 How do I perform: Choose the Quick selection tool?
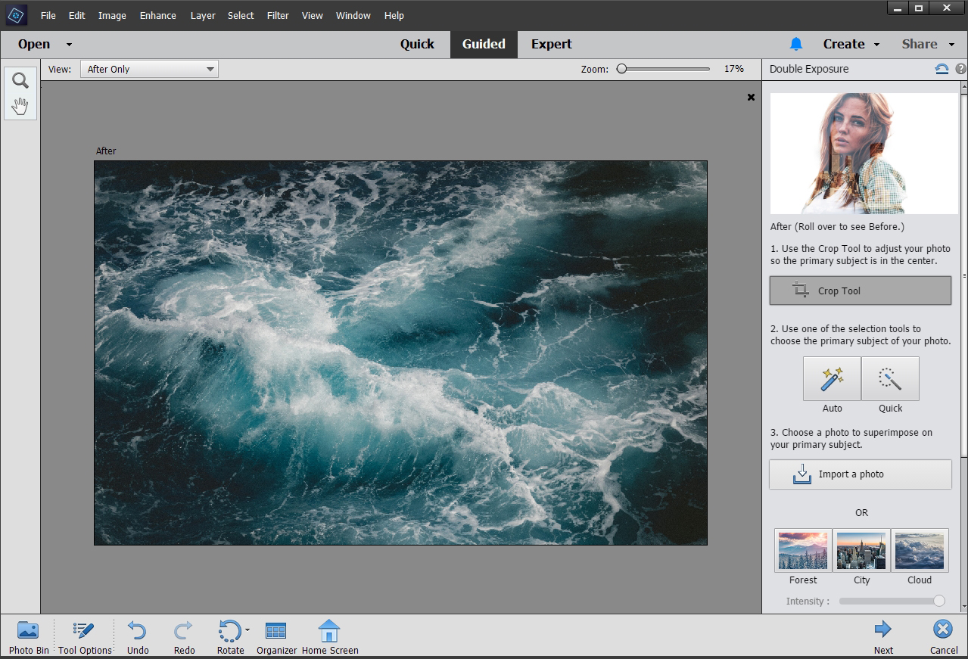click(890, 379)
